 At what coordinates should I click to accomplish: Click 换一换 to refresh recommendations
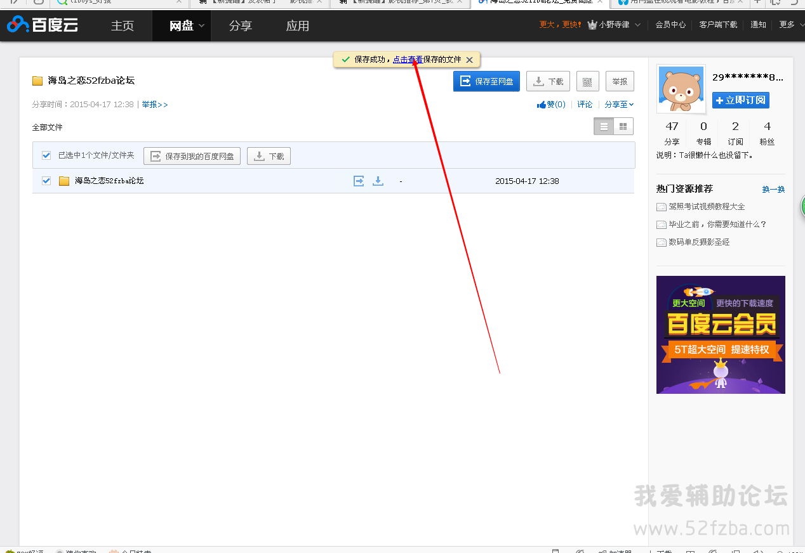coord(773,189)
